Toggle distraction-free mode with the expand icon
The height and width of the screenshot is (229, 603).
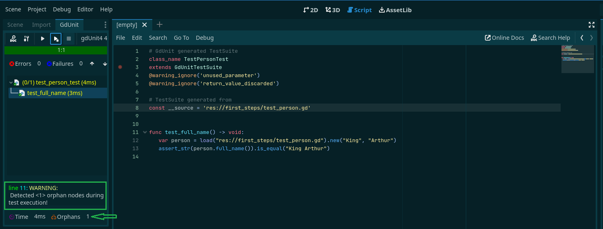[592, 25]
